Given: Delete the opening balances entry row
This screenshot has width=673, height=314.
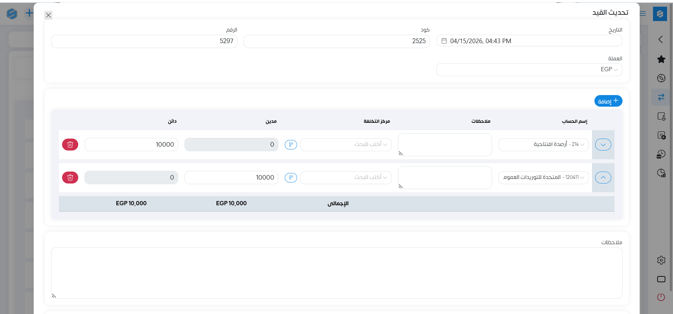Looking at the screenshot, I should [70, 145].
